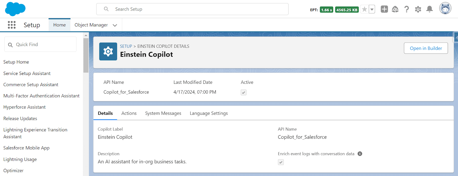The image size is (458, 176).
Task: Switch to the Actions tab
Action: click(x=129, y=113)
